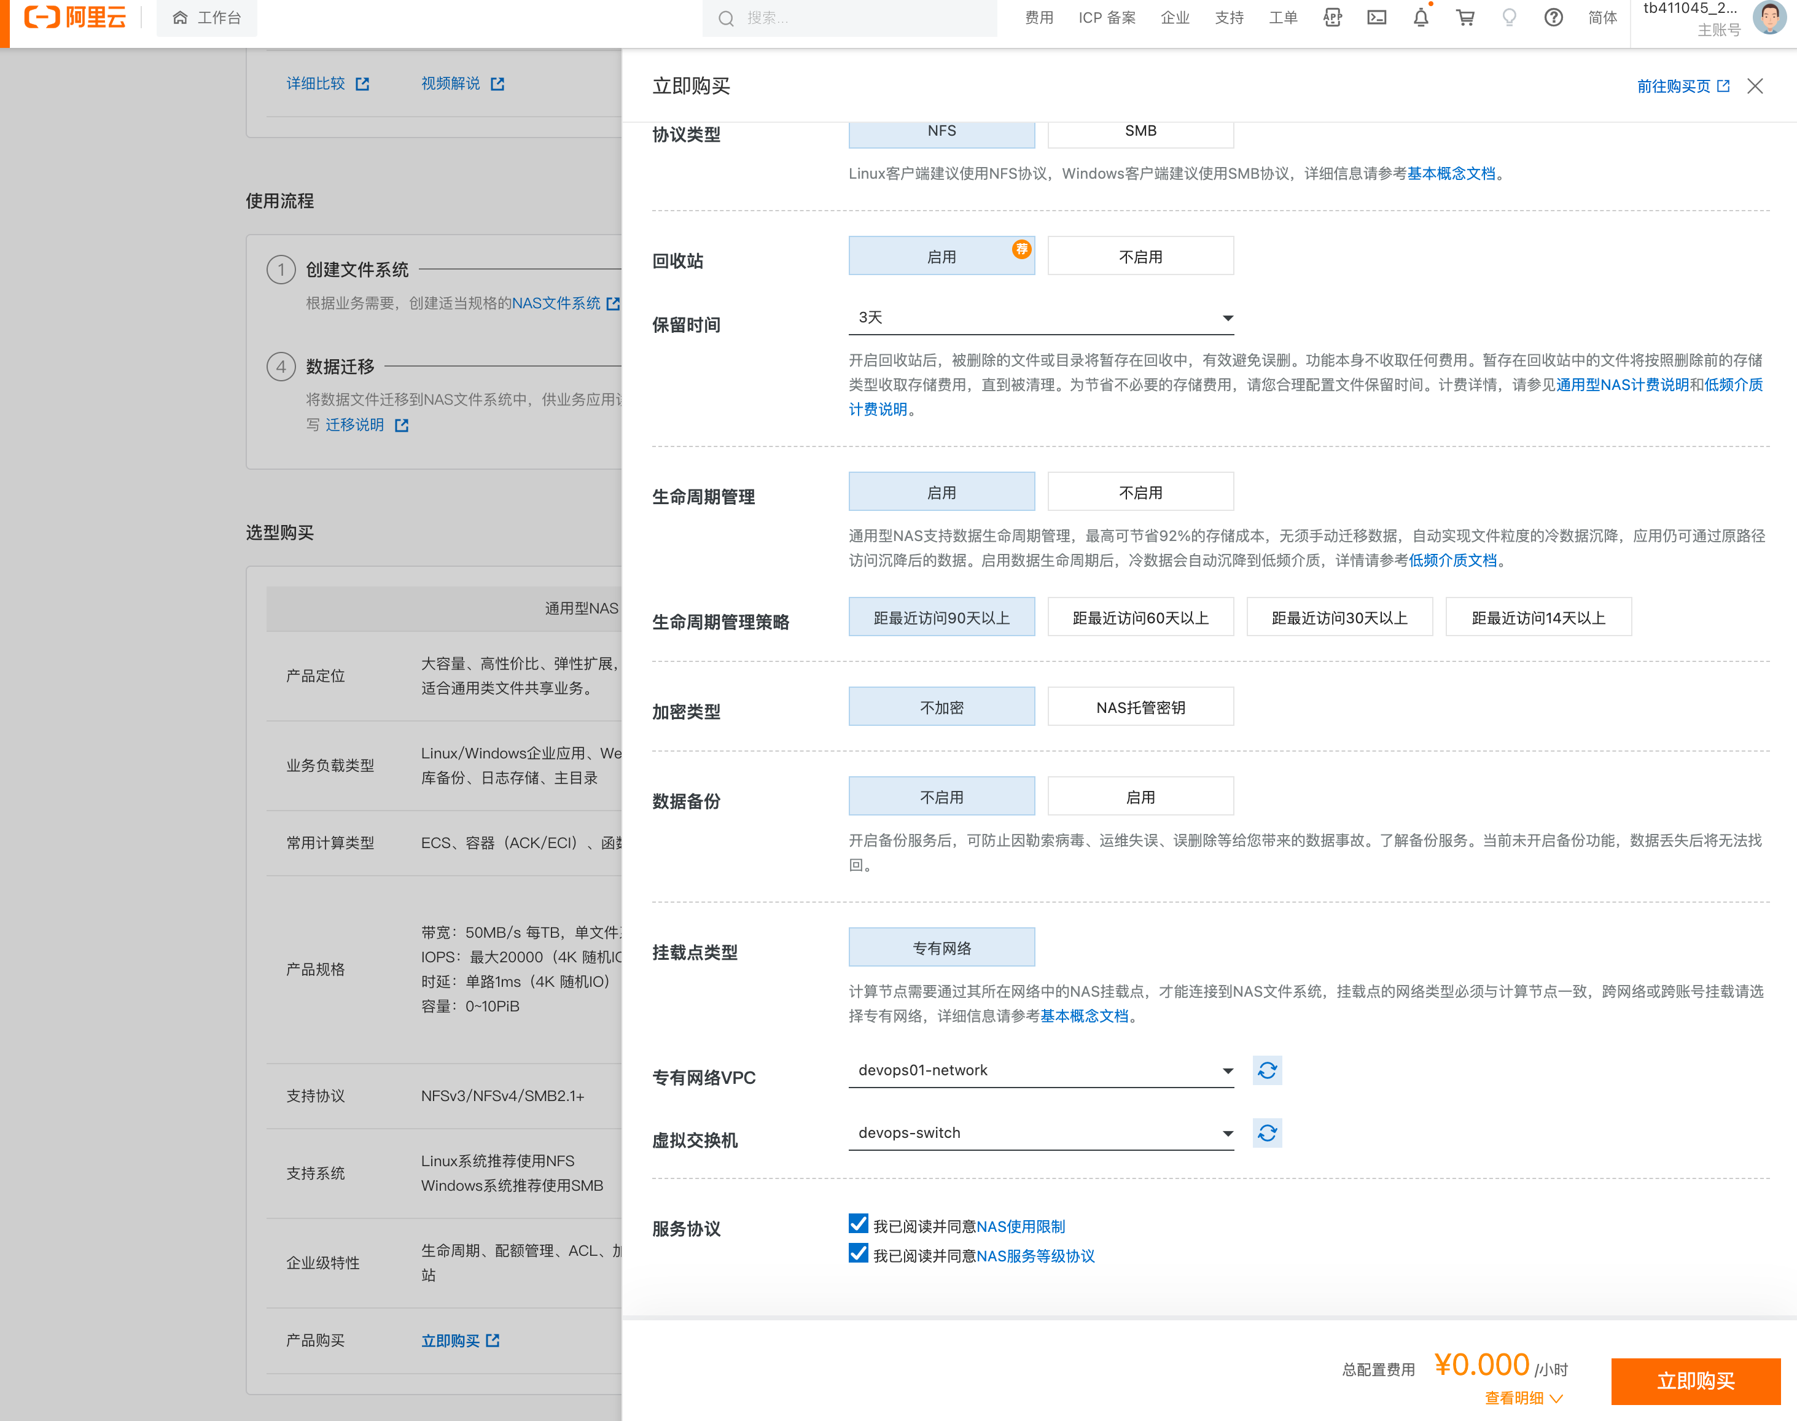Click the Alibaba Cloud logo

click(x=75, y=17)
